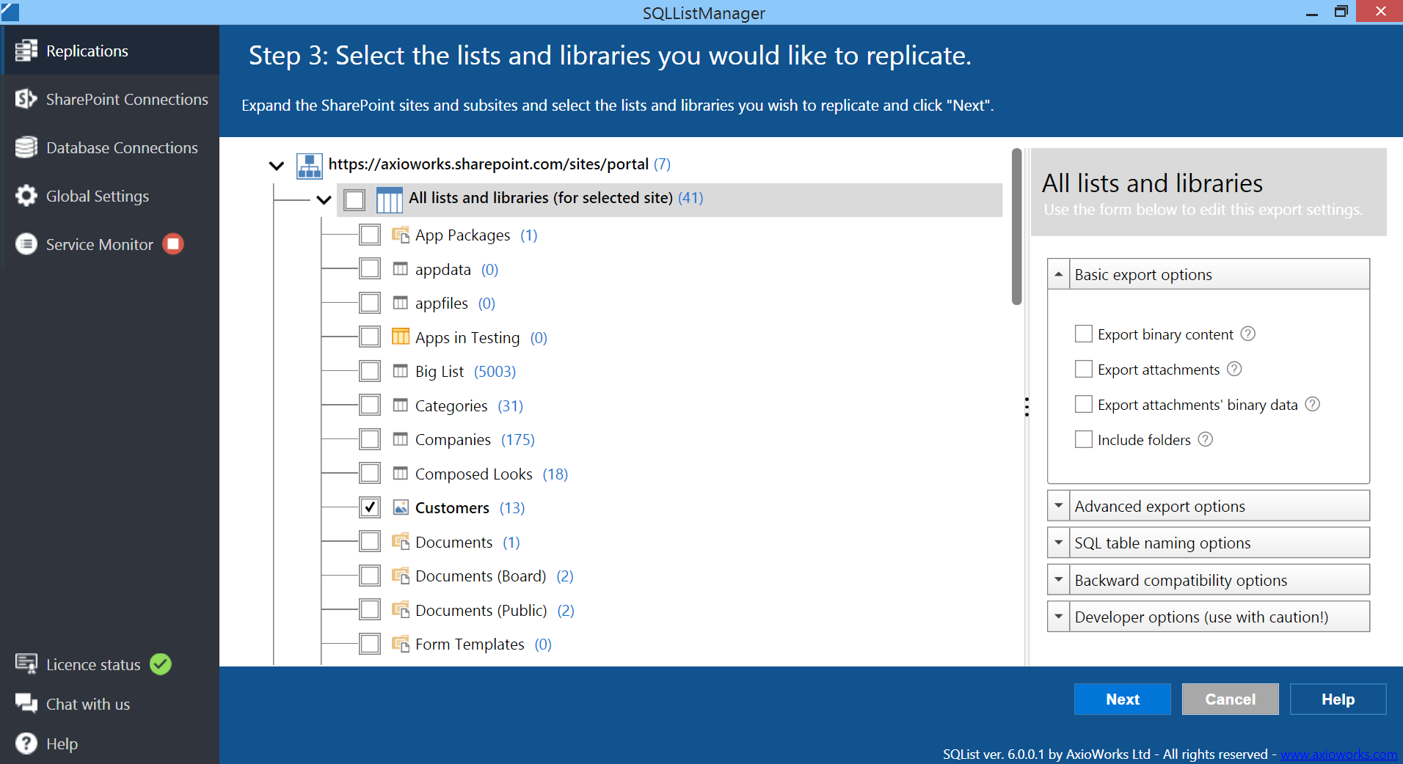Image resolution: width=1403 pixels, height=764 pixels.
Task: Tick the All lists and libraries checkbox
Action: 354,199
